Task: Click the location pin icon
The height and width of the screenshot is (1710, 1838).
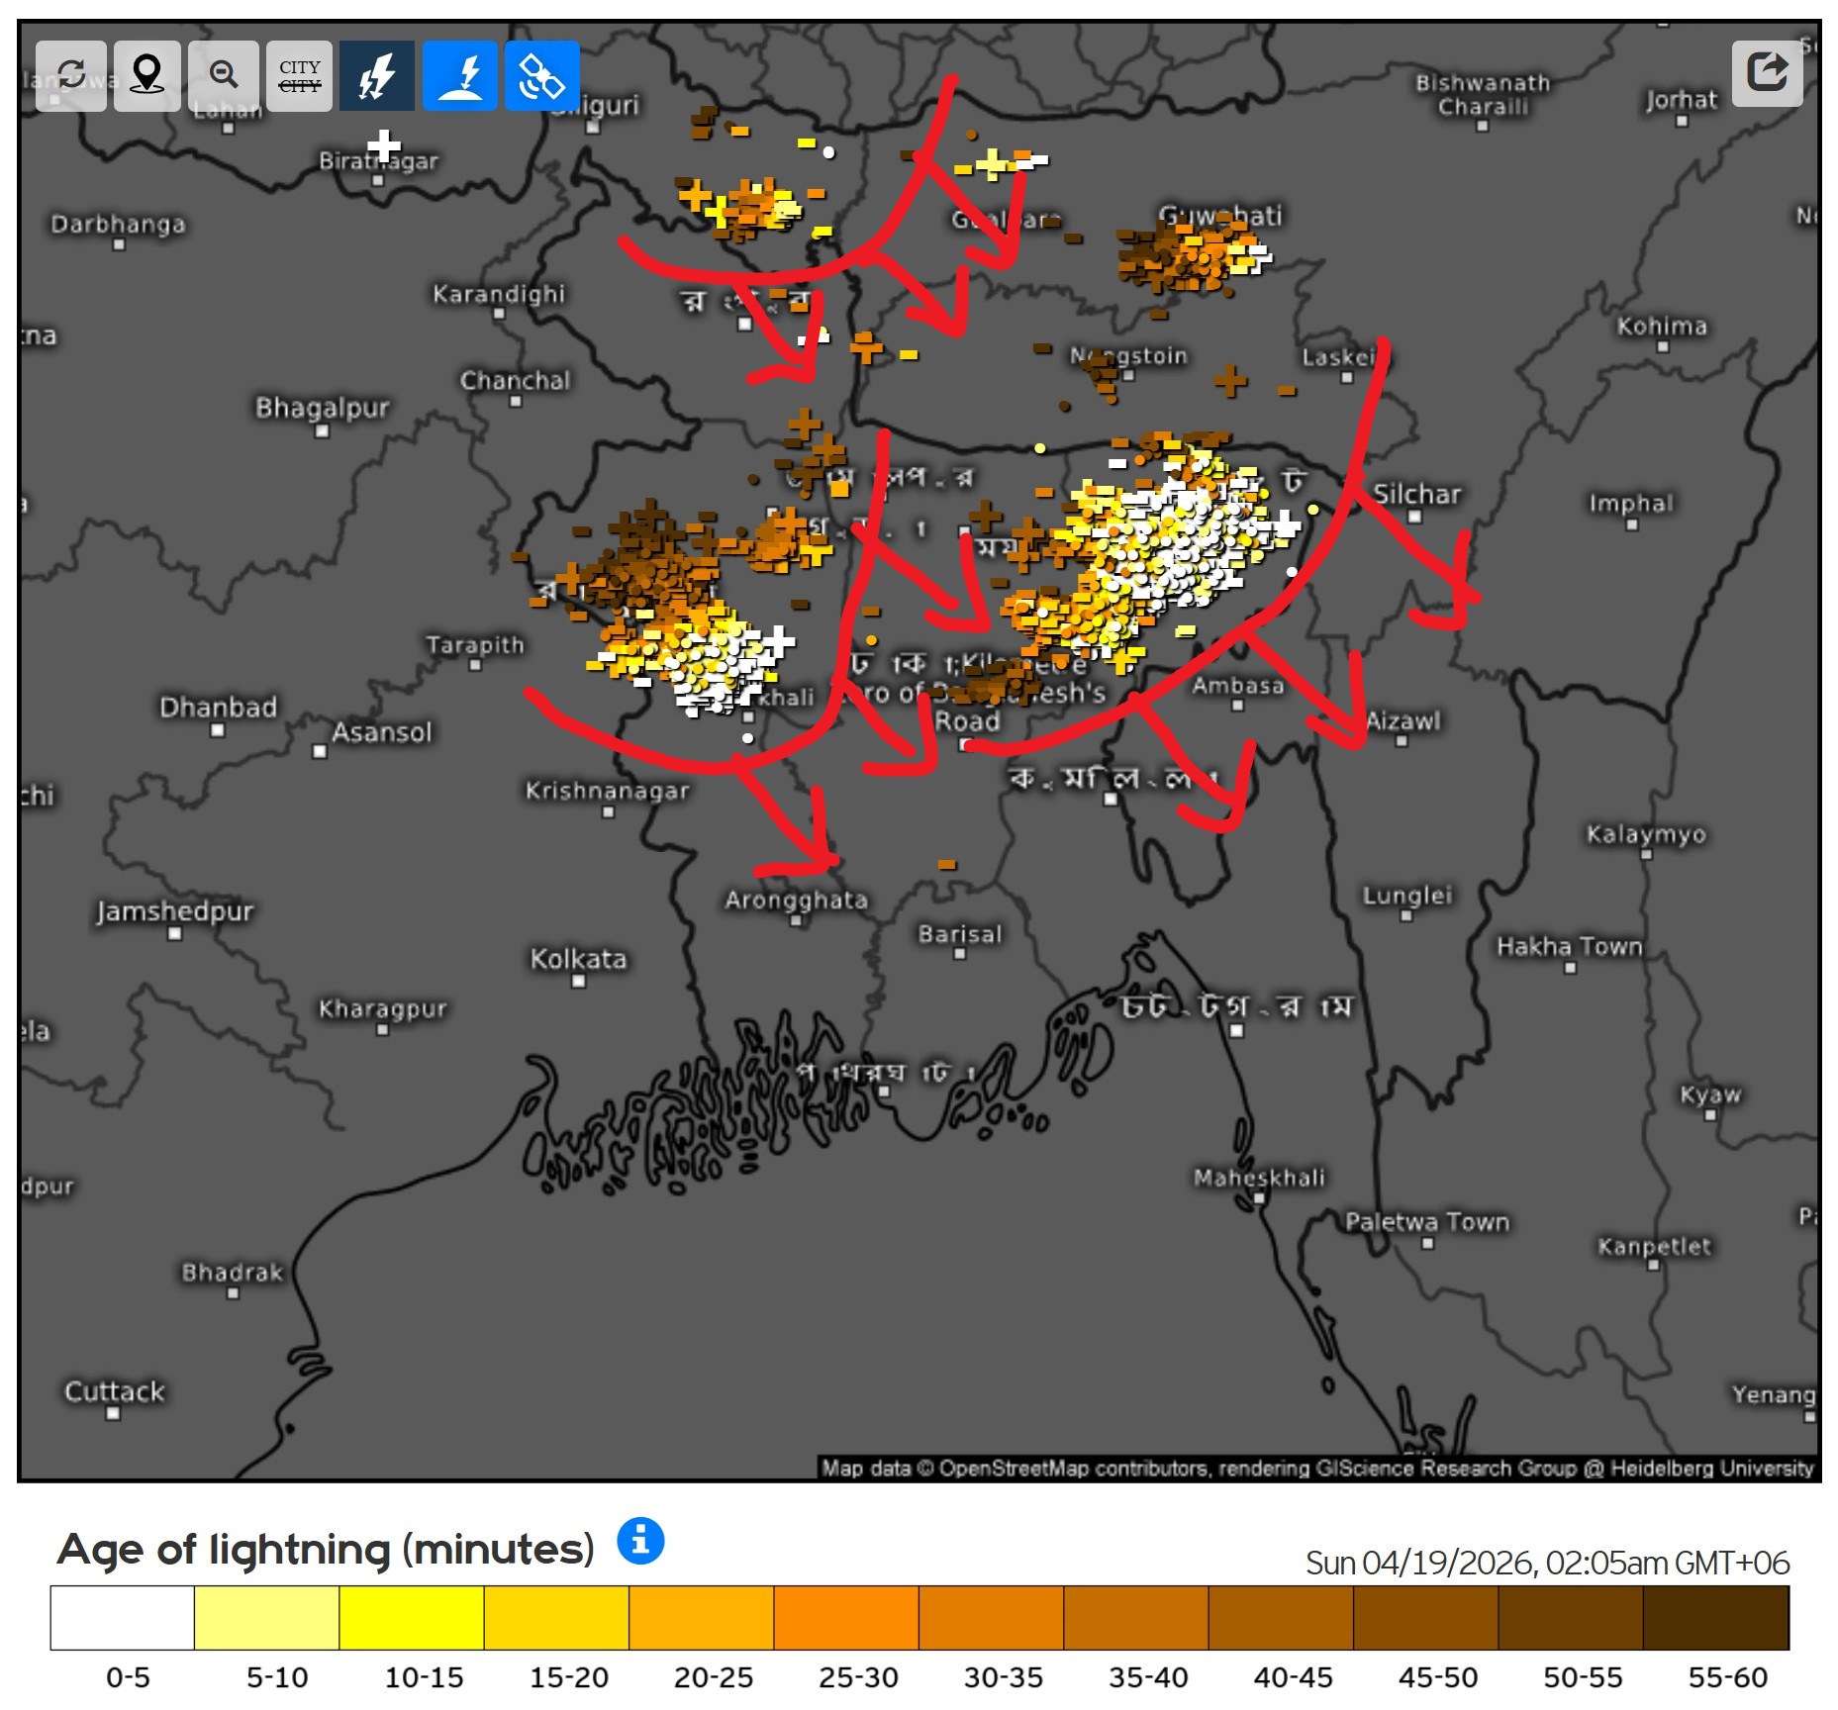Action: (146, 75)
